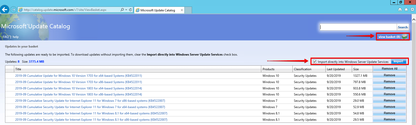The width and height of the screenshot is (416, 125).
Task: Click the page scrollbar up arrow
Action: [x=414, y=19]
